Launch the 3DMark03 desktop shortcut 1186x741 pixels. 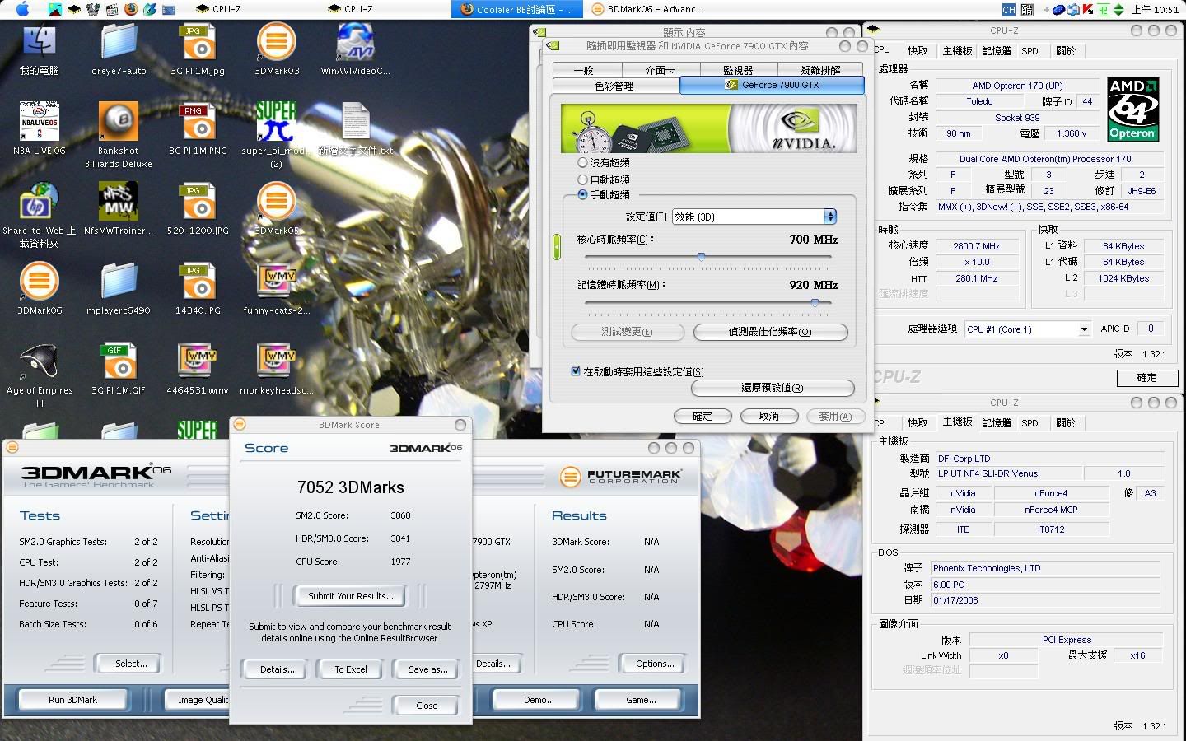pyautogui.click(x=277, y=49)
